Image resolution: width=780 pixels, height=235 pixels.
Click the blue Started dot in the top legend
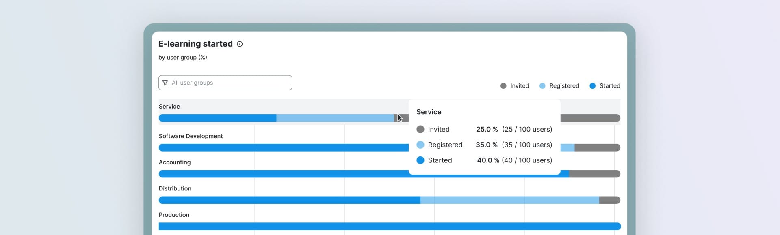click(592, 86)
